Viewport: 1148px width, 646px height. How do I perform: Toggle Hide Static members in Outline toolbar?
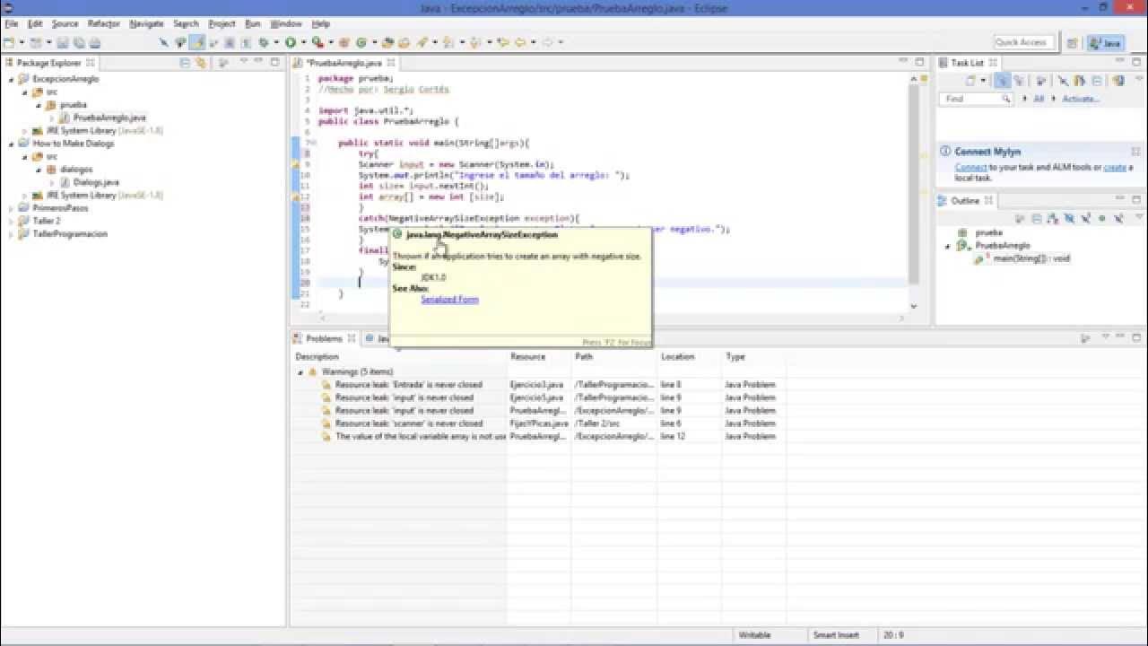[x=1086, y=219]
